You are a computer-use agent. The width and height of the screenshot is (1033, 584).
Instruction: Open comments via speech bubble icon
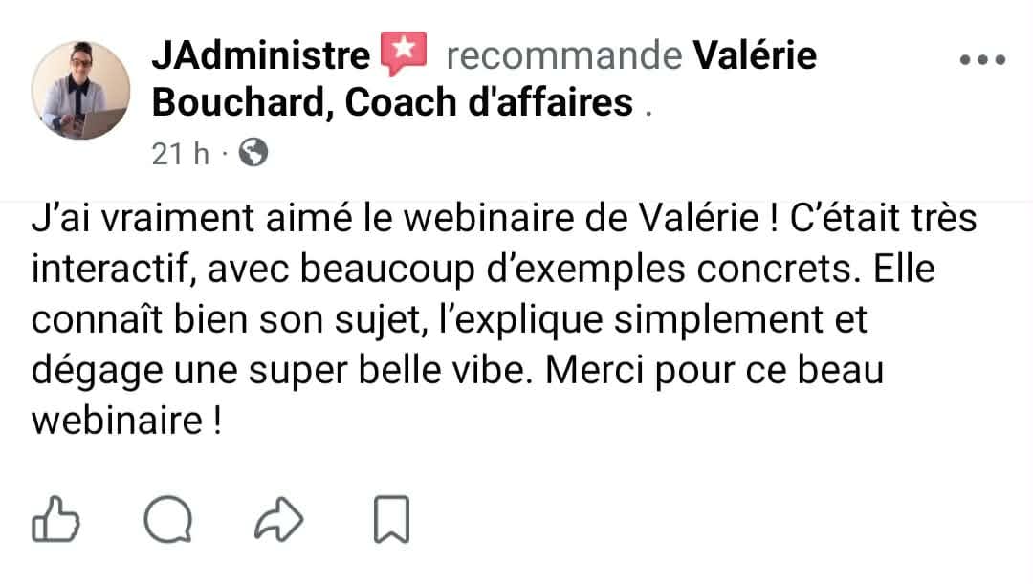tap(168, 519)
